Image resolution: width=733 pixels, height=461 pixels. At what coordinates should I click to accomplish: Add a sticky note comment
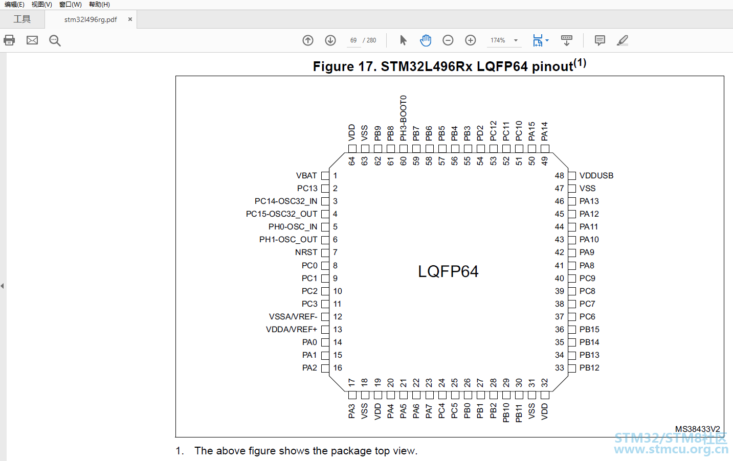click(x=600, y=40)
